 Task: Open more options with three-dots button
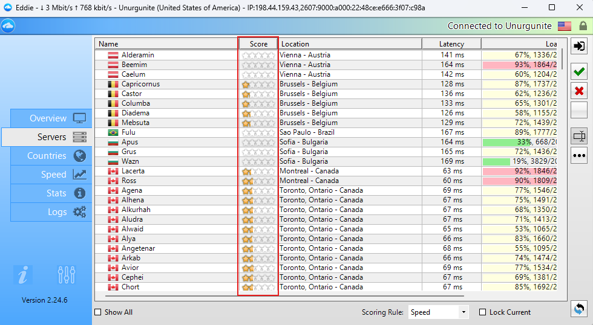[x=579, y=155]
